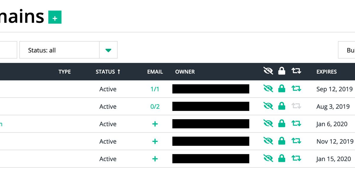The width and height of the screenshot is (355, 171).
Task: Toggle privacy for the Jan 15, 2020 domain
Action: tap(268, 158)
